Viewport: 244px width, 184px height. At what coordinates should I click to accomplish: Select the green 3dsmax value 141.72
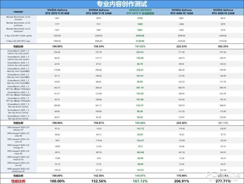pos(140,129)
